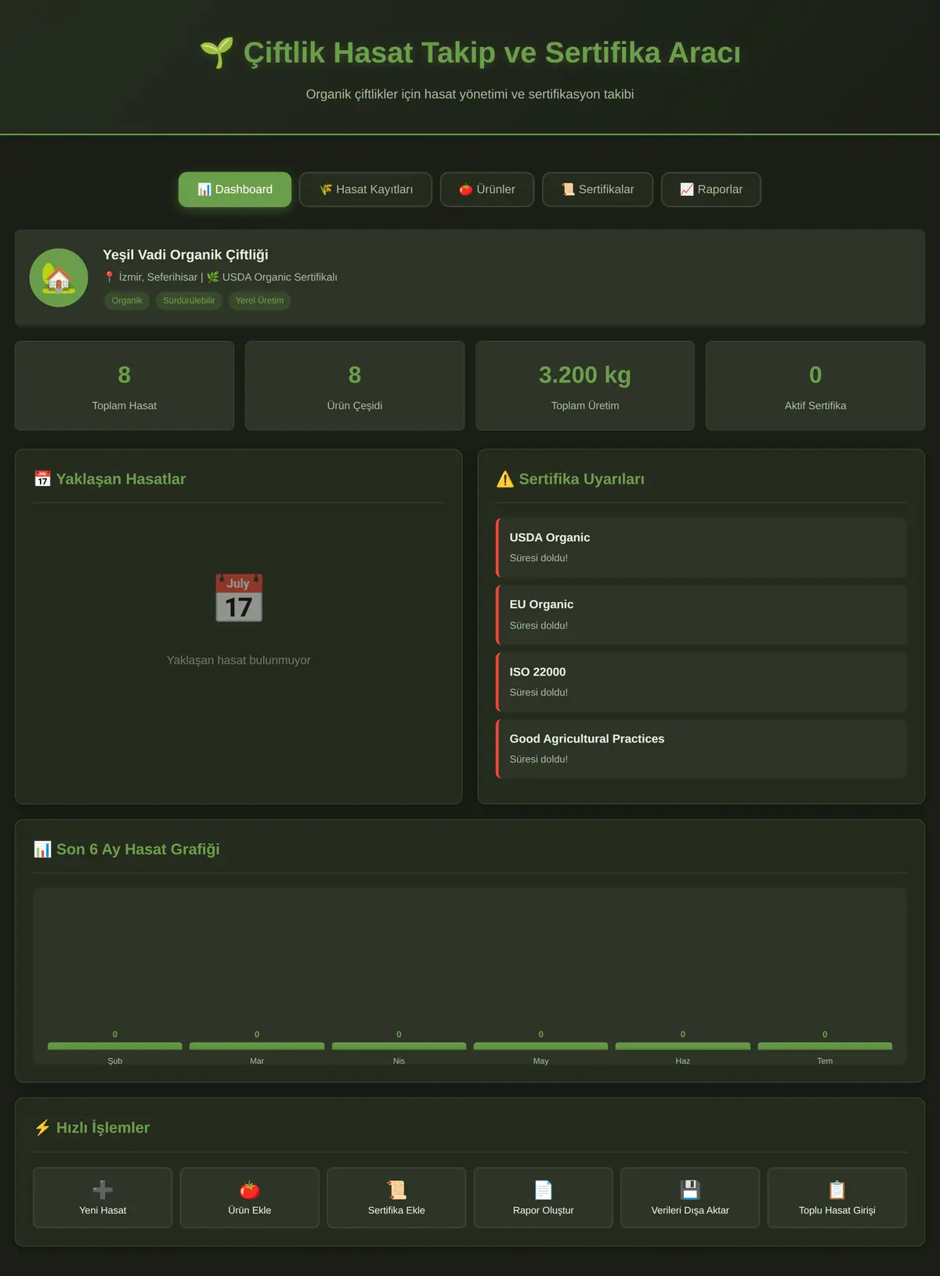
Task: Open the Sertifikalar tab
Action: point(598,190)
